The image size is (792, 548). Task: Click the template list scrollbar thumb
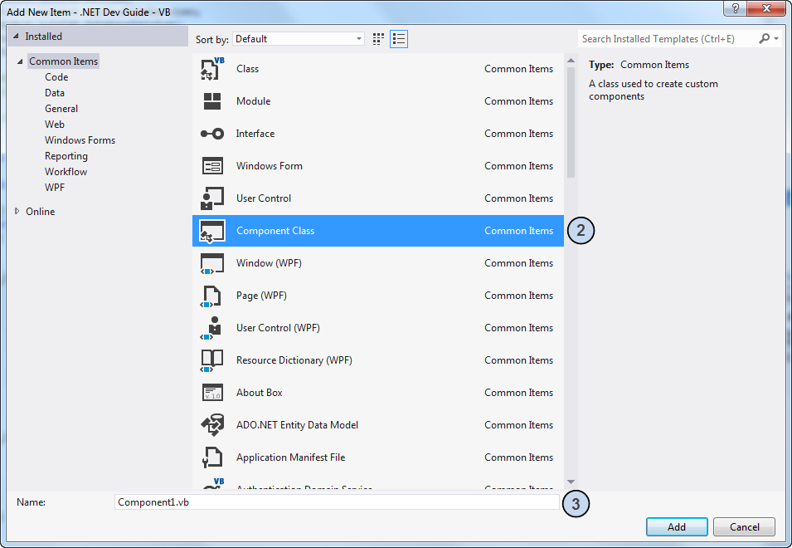click(571, 121)
